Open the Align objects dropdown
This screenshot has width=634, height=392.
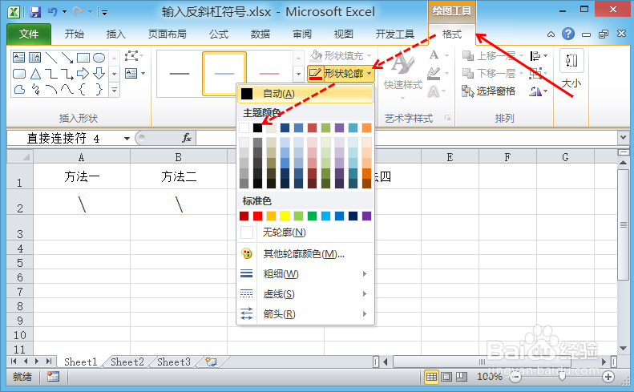point(538,56)
